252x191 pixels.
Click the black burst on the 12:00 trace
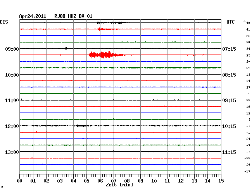81,126
